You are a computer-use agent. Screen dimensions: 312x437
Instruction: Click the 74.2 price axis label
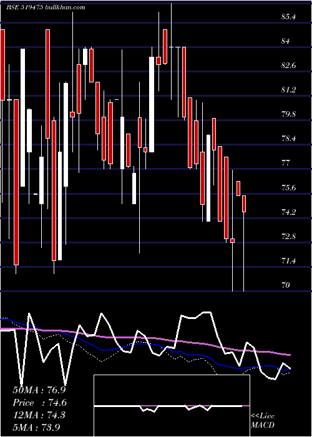coord(288,212)
